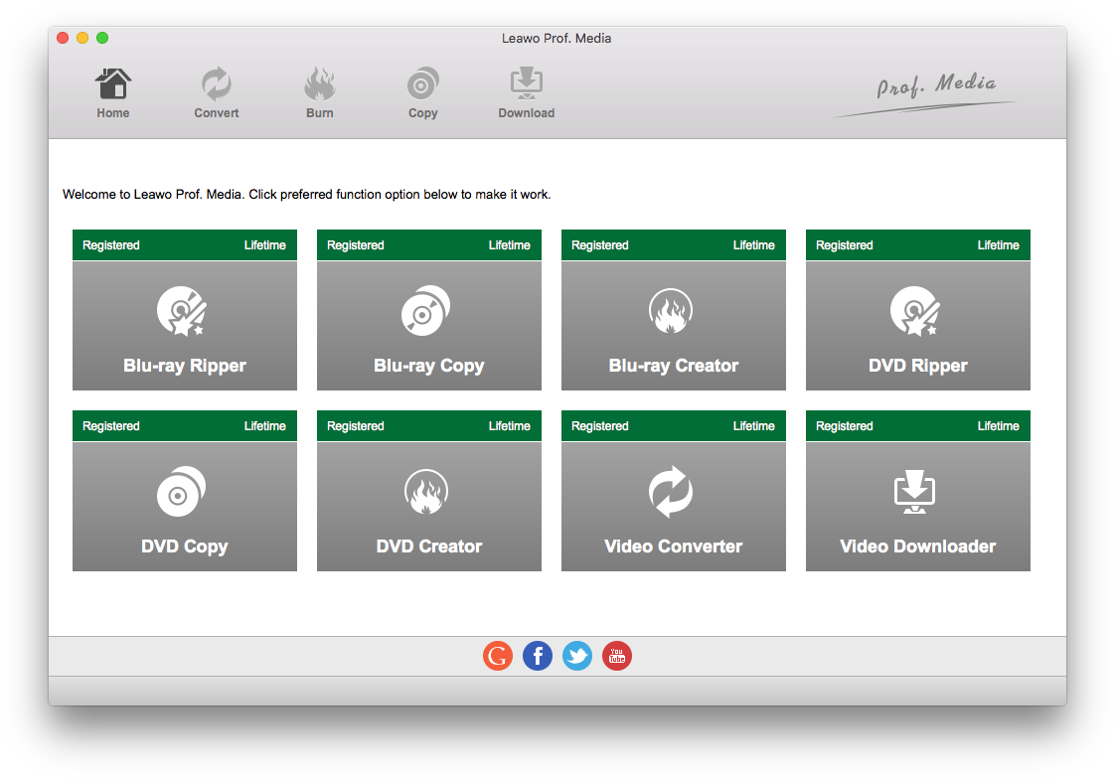Open the Download toolbar icon

tap(527, 84)
